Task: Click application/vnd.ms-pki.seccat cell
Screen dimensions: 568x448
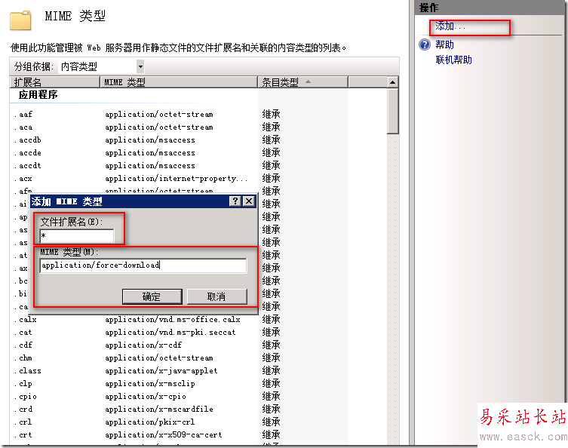Action: click(x=170, y=332)
